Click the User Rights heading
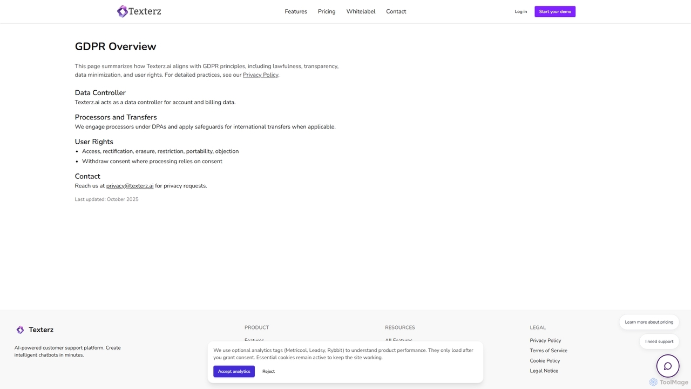Viewport: 691px width, 389px height. click(x=94, y=142)
